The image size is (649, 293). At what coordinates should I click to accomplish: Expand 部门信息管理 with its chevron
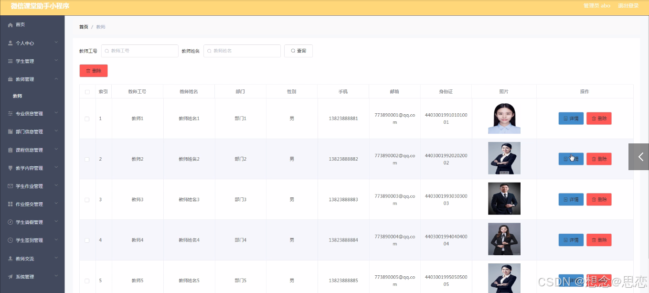coord(56,131)
